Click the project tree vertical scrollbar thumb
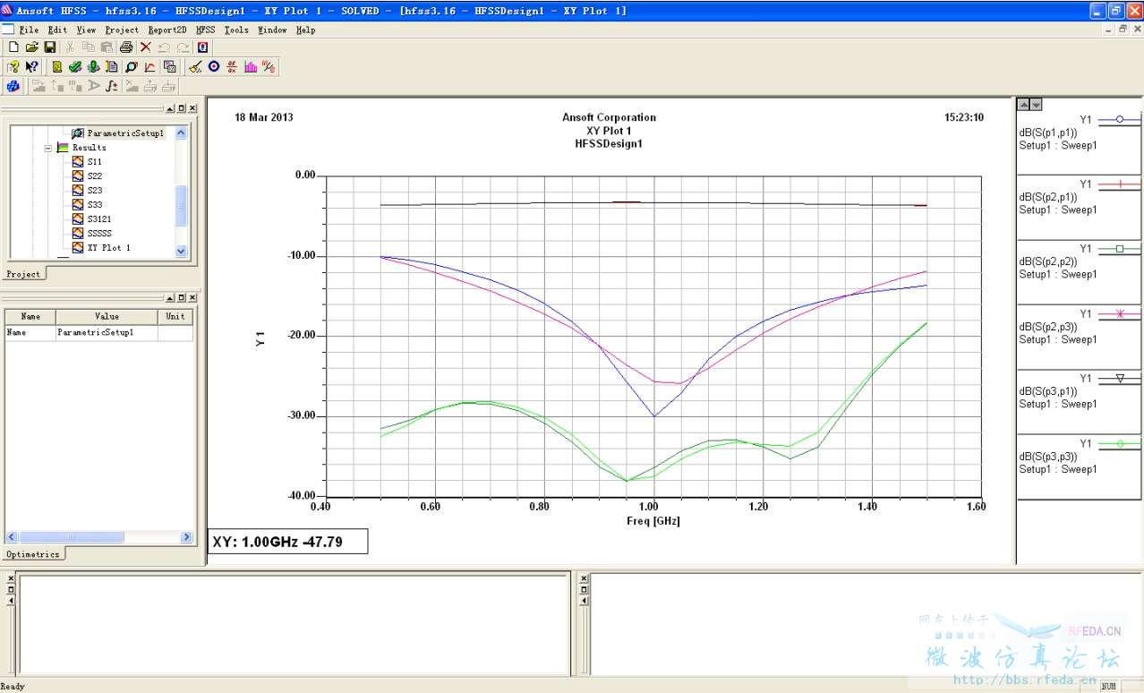Image resolution: width=1144 pixels, height=693 pixels. [x=182, y=205]
